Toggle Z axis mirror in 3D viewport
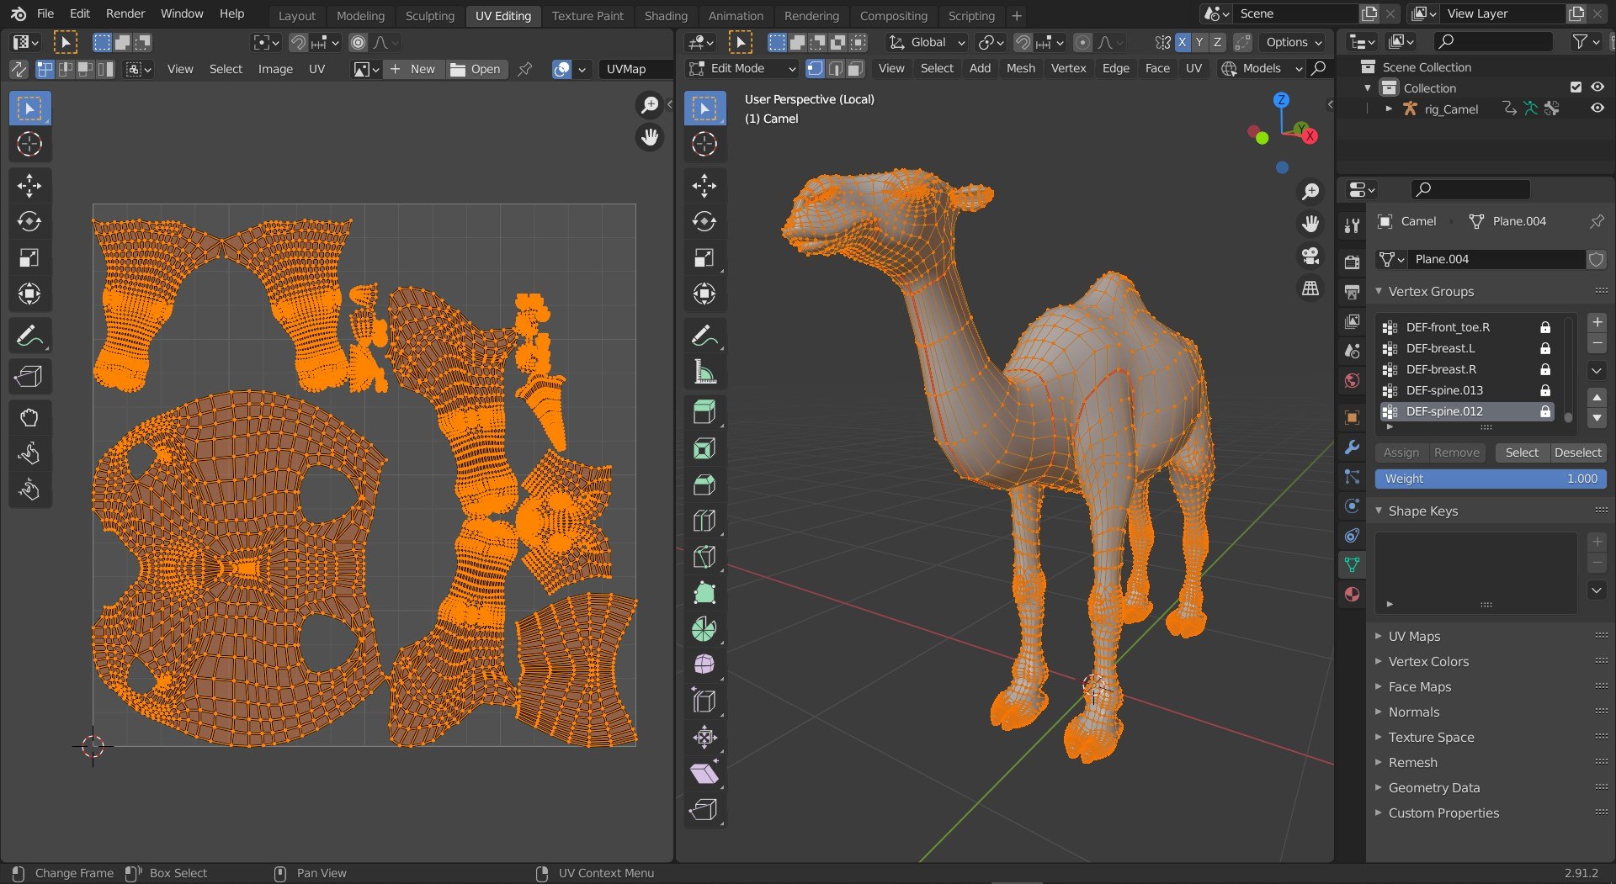This screenshot has height=884, width=1616. 1217,42
